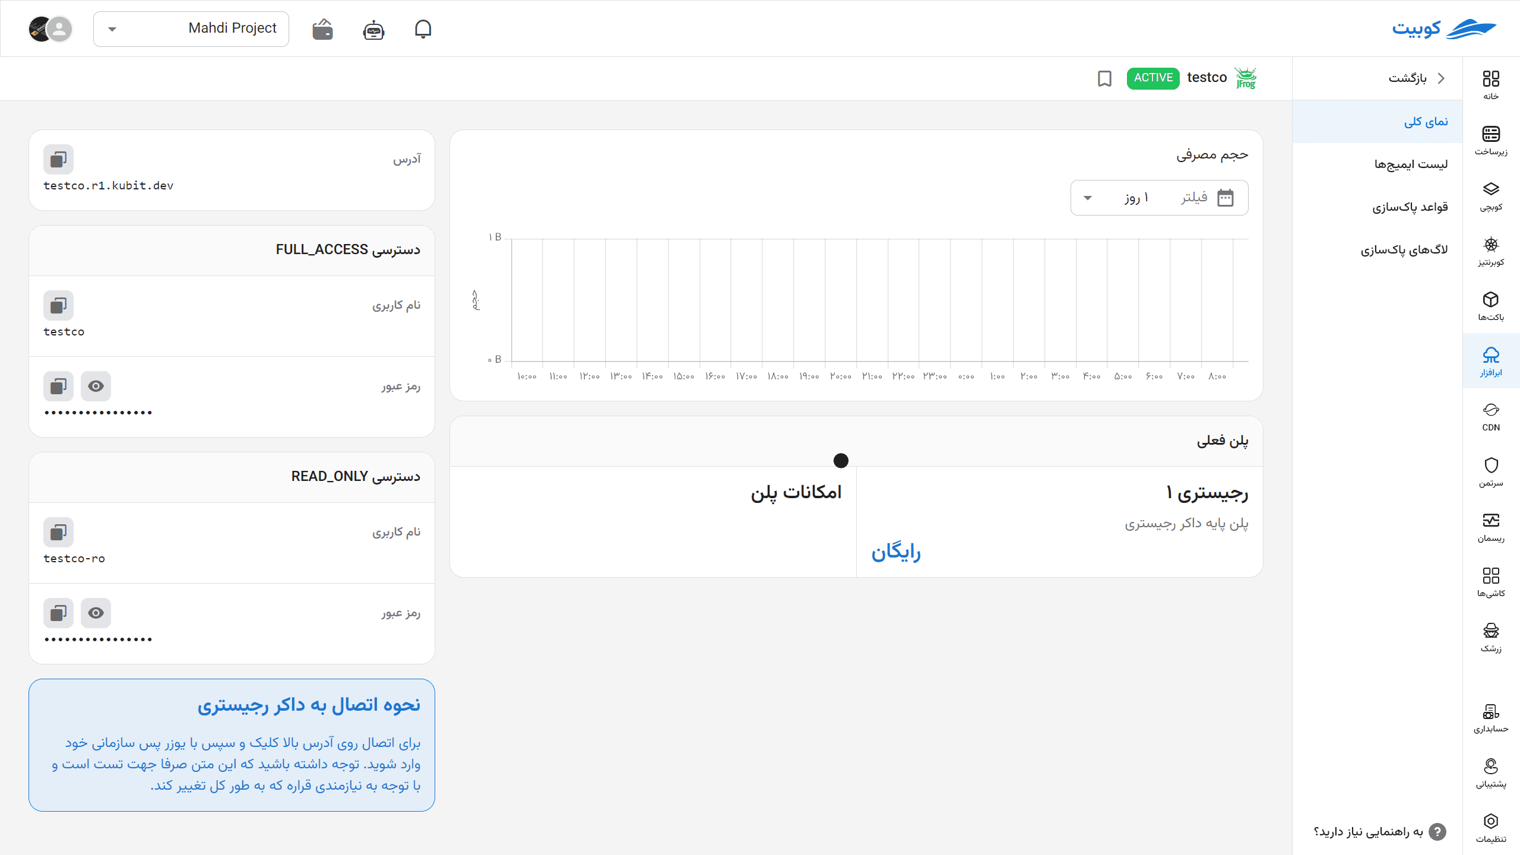Select the Overview (نمای کلی) menu item
The image size is (1520, 855).
1377,122
